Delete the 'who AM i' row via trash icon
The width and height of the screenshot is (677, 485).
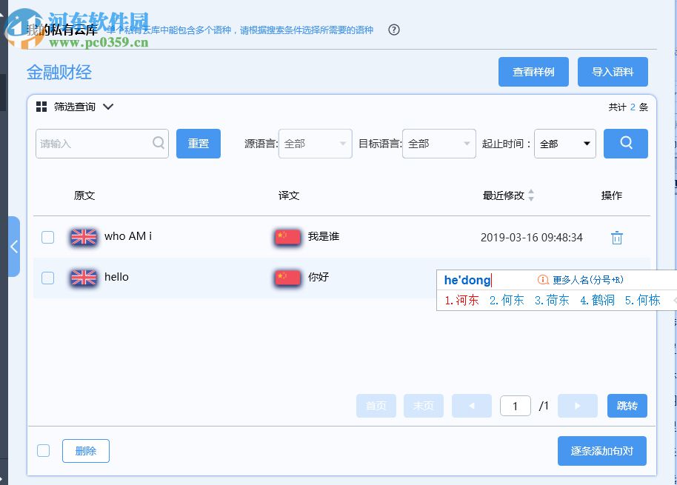pos(616,238)
